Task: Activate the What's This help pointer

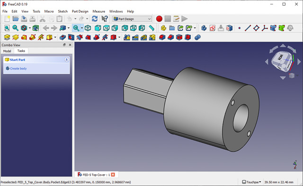Action: pyautogui.click(x=105, y=19)
